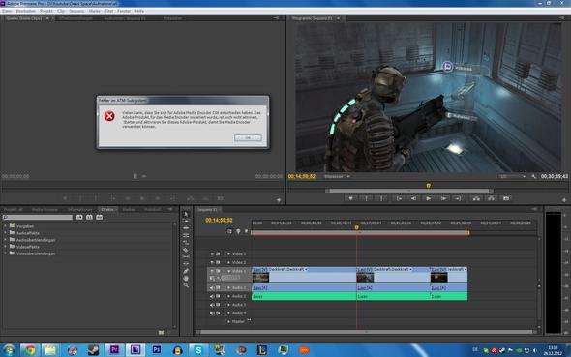Step forward one frame in program monitor
This screenshot has height=357, width=571.
click(x=443, y=198)
